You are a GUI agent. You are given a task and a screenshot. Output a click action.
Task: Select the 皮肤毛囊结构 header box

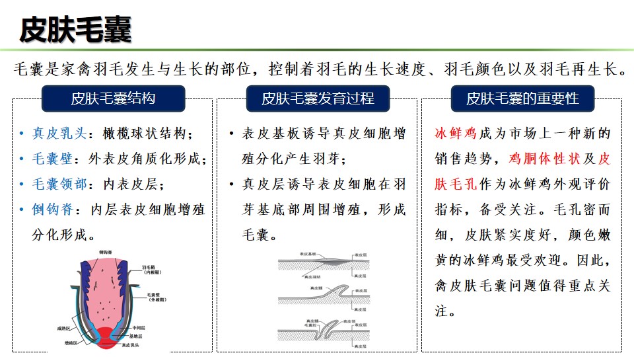point(113,99)
